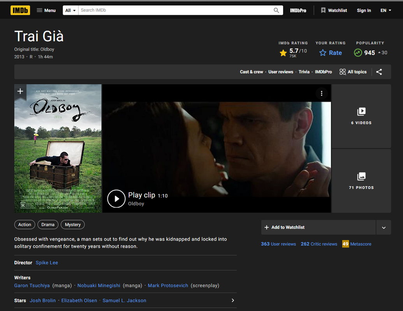Expand the watchlist options chevron
This screenshot has width=403, height=311.
point(384,227)
